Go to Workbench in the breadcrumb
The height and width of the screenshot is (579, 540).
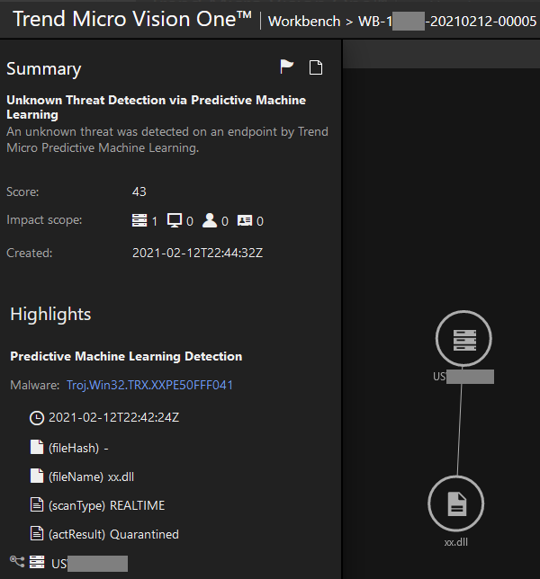point(304,20)
